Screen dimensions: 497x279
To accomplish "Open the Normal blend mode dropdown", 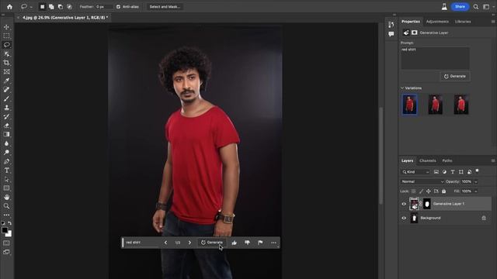I will click(x=422, y=181).
